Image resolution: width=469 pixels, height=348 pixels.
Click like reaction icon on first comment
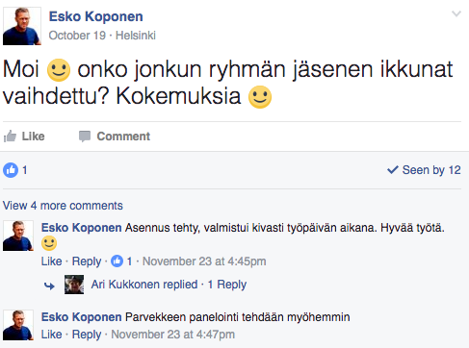coord(117,261)
